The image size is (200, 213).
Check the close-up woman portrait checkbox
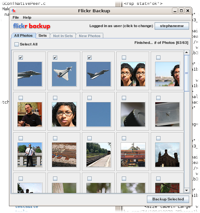click(x=55, y=98)
